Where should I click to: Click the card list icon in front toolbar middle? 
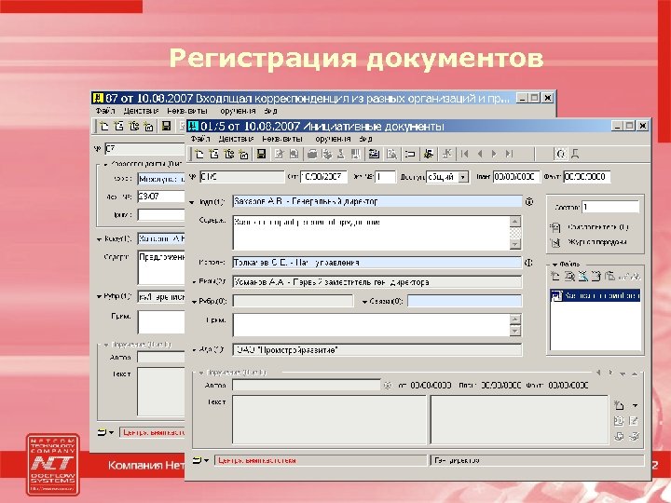[x=374, y=154]
